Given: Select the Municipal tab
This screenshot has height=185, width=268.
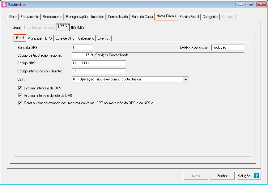Looking at the screenshot, I should (x=35, y=38).
